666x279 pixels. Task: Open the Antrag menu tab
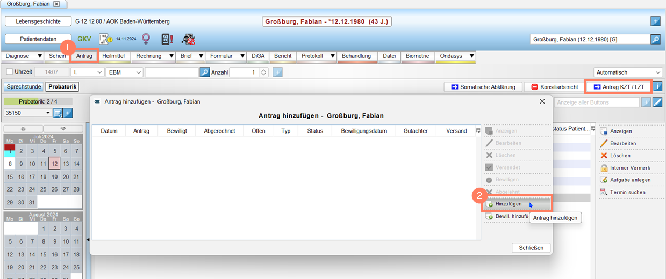(84, 56)
